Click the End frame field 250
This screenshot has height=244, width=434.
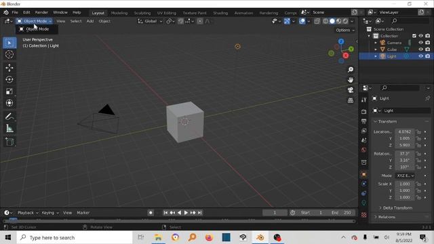coord(342,213)
